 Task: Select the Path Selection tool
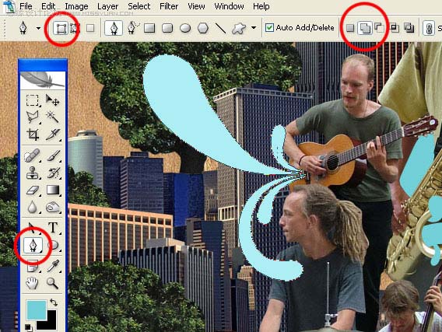click(33, 228)
